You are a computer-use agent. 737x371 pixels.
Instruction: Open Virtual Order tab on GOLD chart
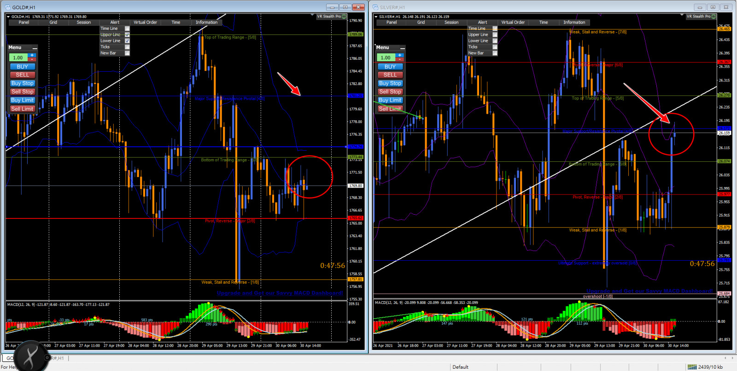pos(145,22)
